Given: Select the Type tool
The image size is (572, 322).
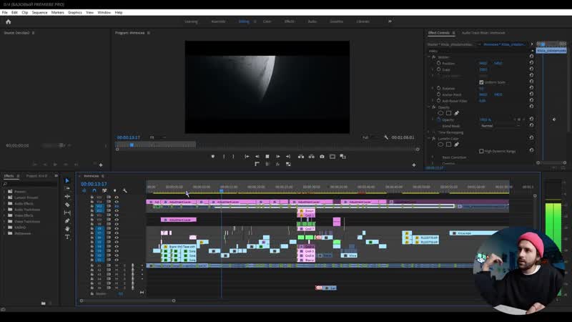Looking at the screenshot, I should pyautogui.click(x=67, y=237).
